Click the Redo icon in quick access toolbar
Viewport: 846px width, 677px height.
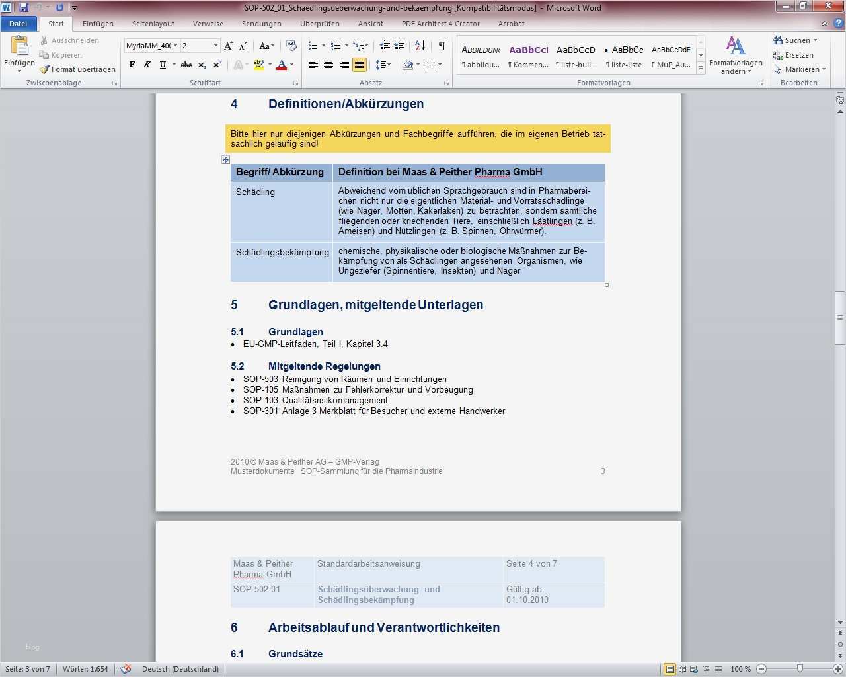(x=59, y=7)
